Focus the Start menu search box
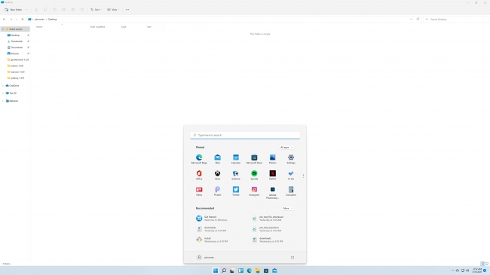 (x=245, y=135)
